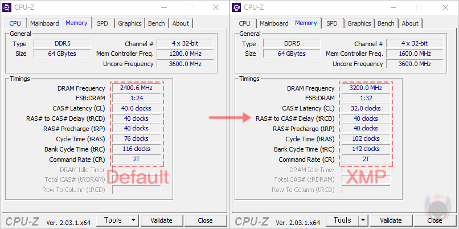The width and height of the screenshot is (459, 229).
Task: Click the 32.0 clocks CAS# Latency field
Action: [x=366, y=108]
